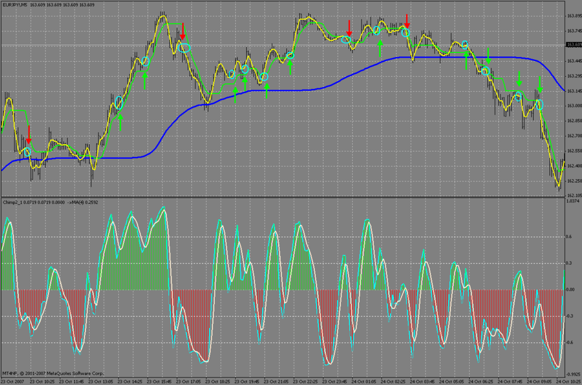Click the rightmost red down arrow

(x=407, y=21)
